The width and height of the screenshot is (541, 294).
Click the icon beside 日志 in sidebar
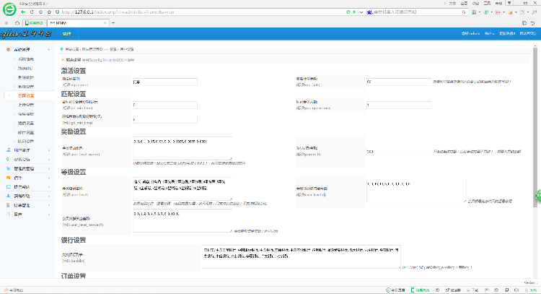point(8,215)
